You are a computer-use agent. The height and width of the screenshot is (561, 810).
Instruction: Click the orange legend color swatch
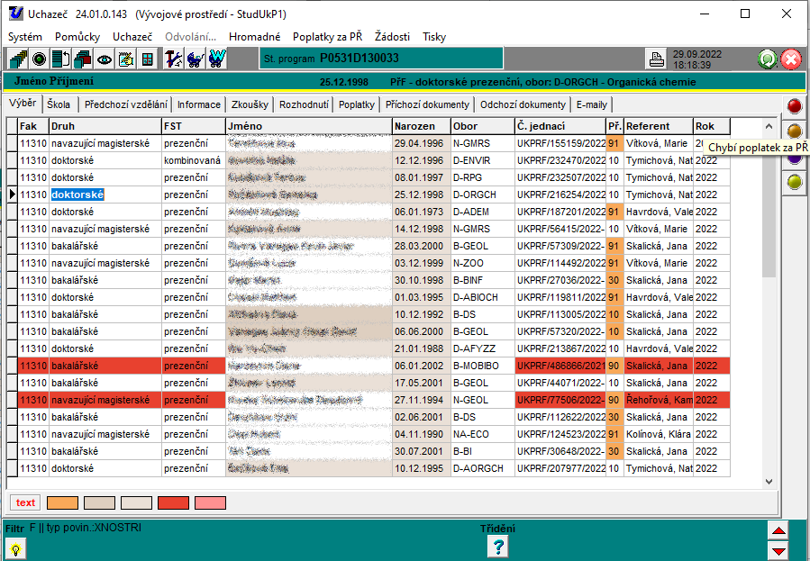click(62, 502)
